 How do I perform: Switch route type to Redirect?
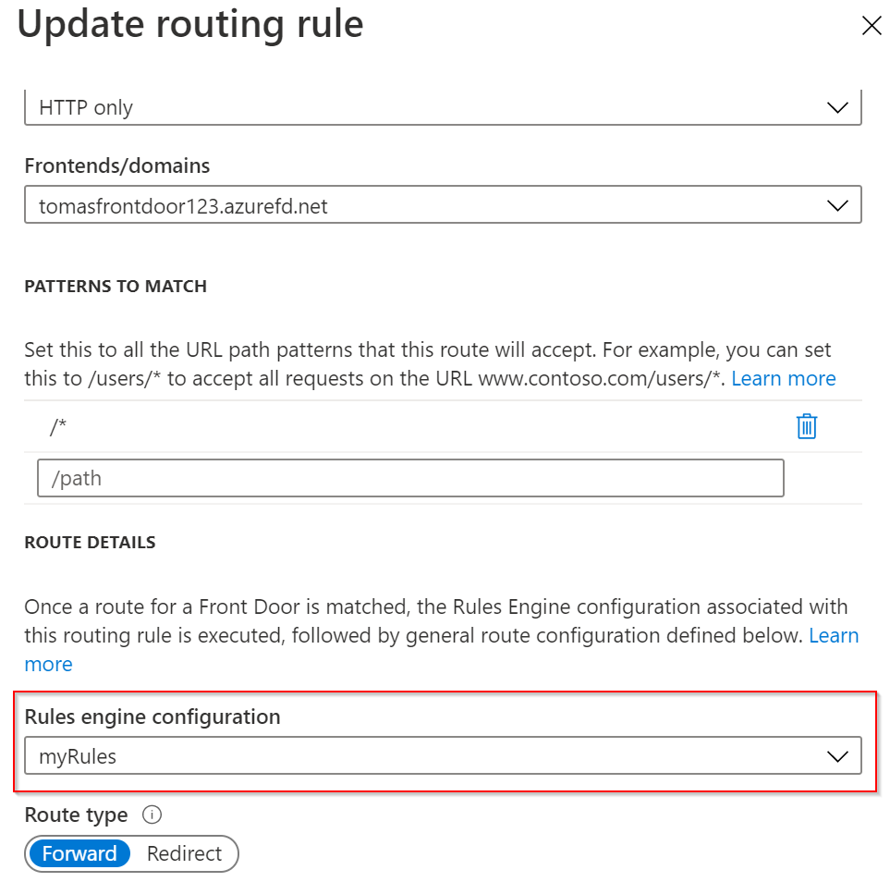point(185,853)
